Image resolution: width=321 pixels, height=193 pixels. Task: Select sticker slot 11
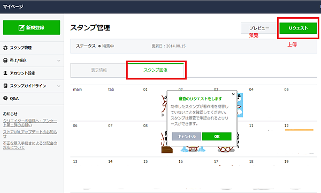click(264, 139)
